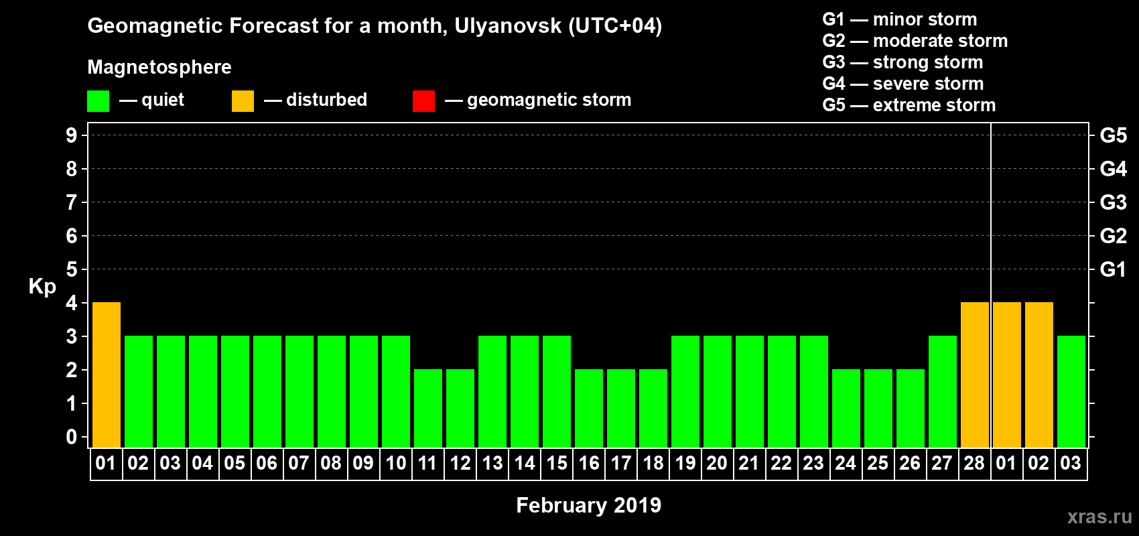Select the chart title mentioning Ulyanovsk

click(x=375, y=25)
